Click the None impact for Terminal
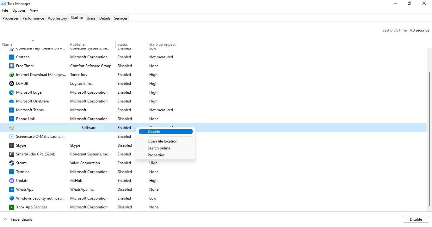This screenshot has height=227, width=432. click(x=154, y=172)
